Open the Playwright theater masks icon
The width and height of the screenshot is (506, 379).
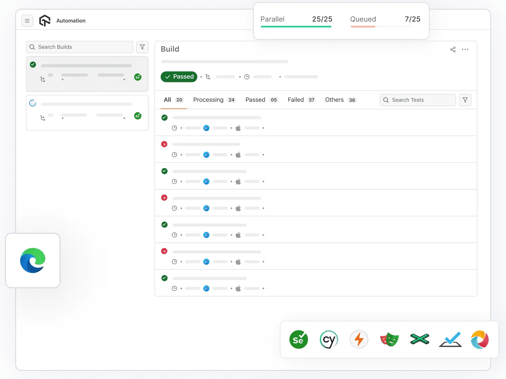point(389,339)
